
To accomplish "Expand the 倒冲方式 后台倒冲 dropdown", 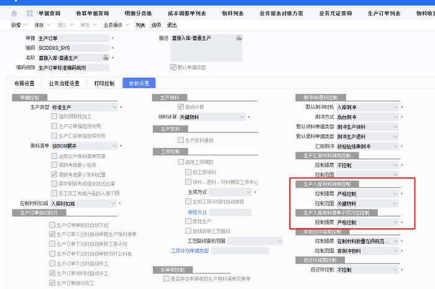I will point(395,116).
